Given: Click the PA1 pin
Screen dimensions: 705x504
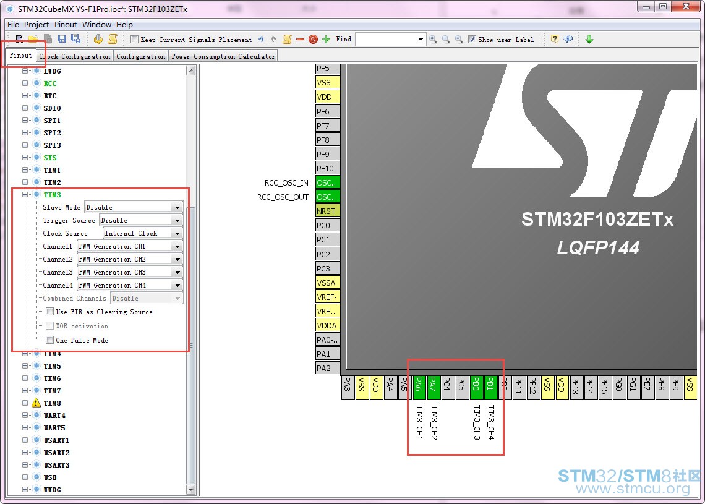Looking at the screenshot, I should (x=328, y=354).
